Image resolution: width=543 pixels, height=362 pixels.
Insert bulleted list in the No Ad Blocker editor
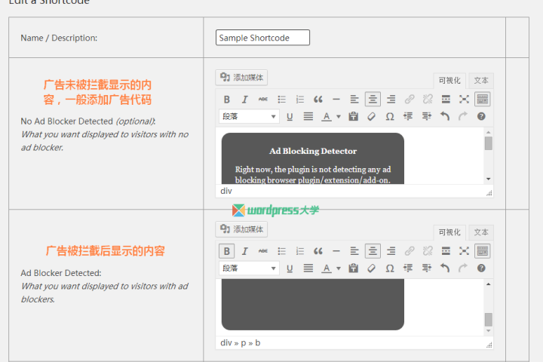click(x=281, y=100)
